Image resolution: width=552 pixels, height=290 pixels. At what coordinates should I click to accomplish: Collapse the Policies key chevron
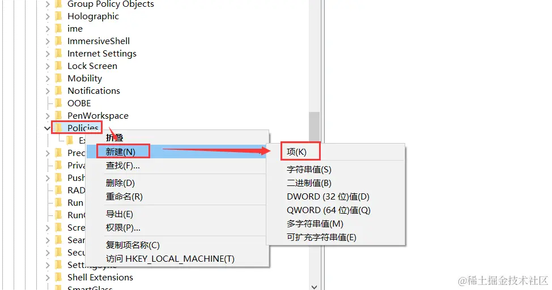point(47,128)
